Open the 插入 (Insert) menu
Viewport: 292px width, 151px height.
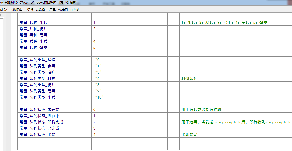pyautogui.click(x=4, y=10)
